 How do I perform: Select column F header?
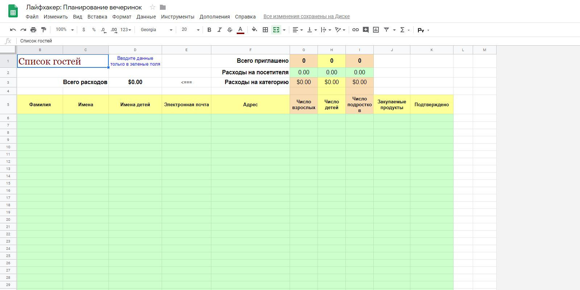250,50
